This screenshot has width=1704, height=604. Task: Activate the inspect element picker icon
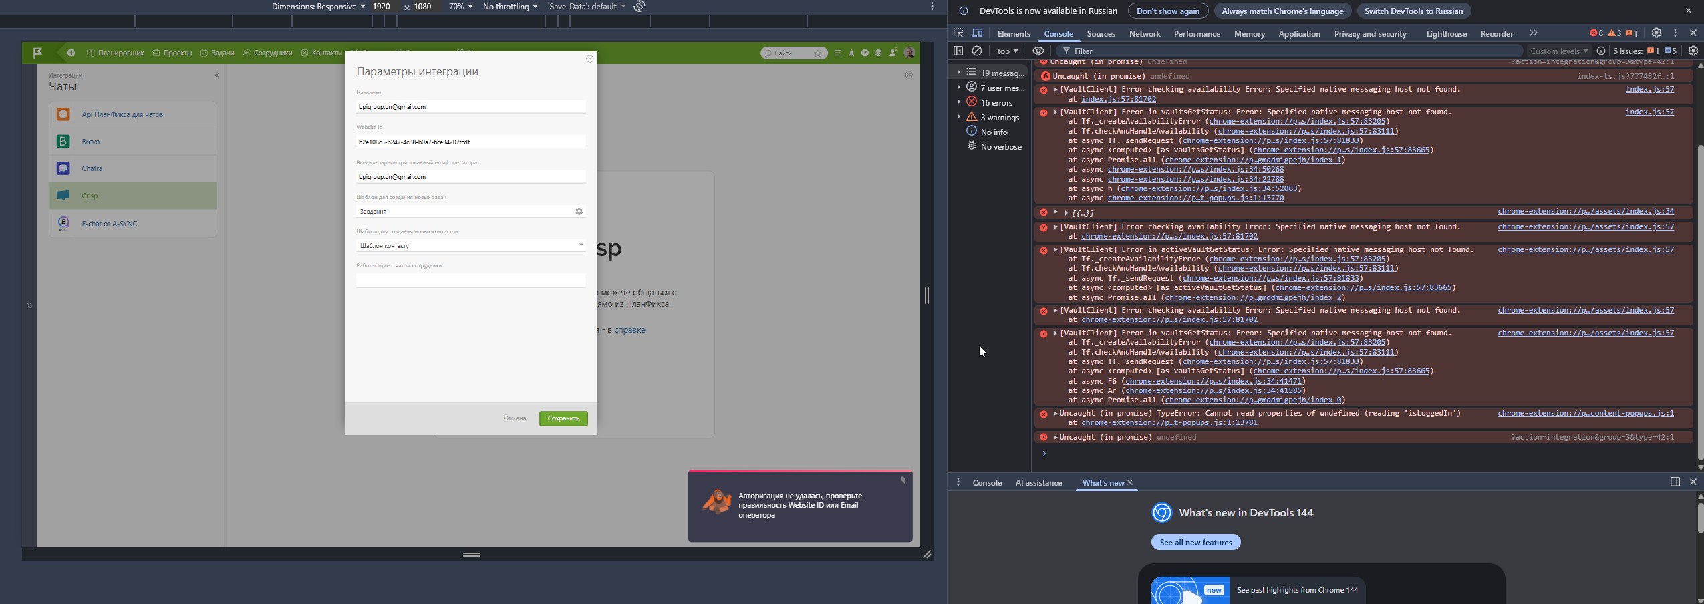(x=958, y=33)
